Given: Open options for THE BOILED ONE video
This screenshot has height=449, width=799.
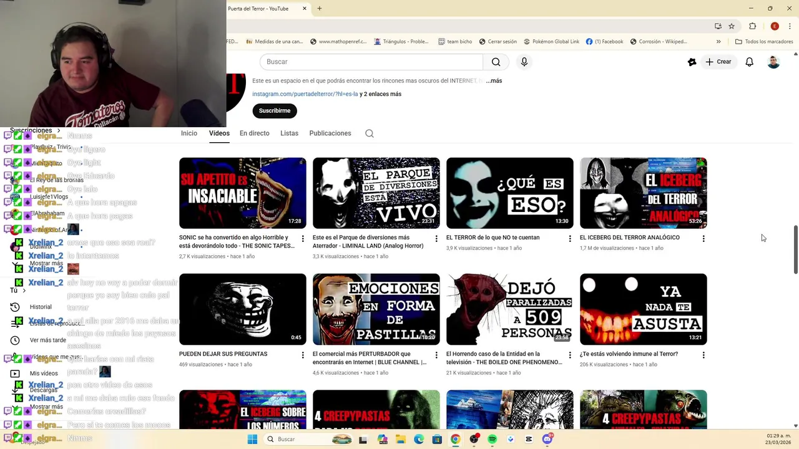Looking at the screenshot, I should (570, 355).
